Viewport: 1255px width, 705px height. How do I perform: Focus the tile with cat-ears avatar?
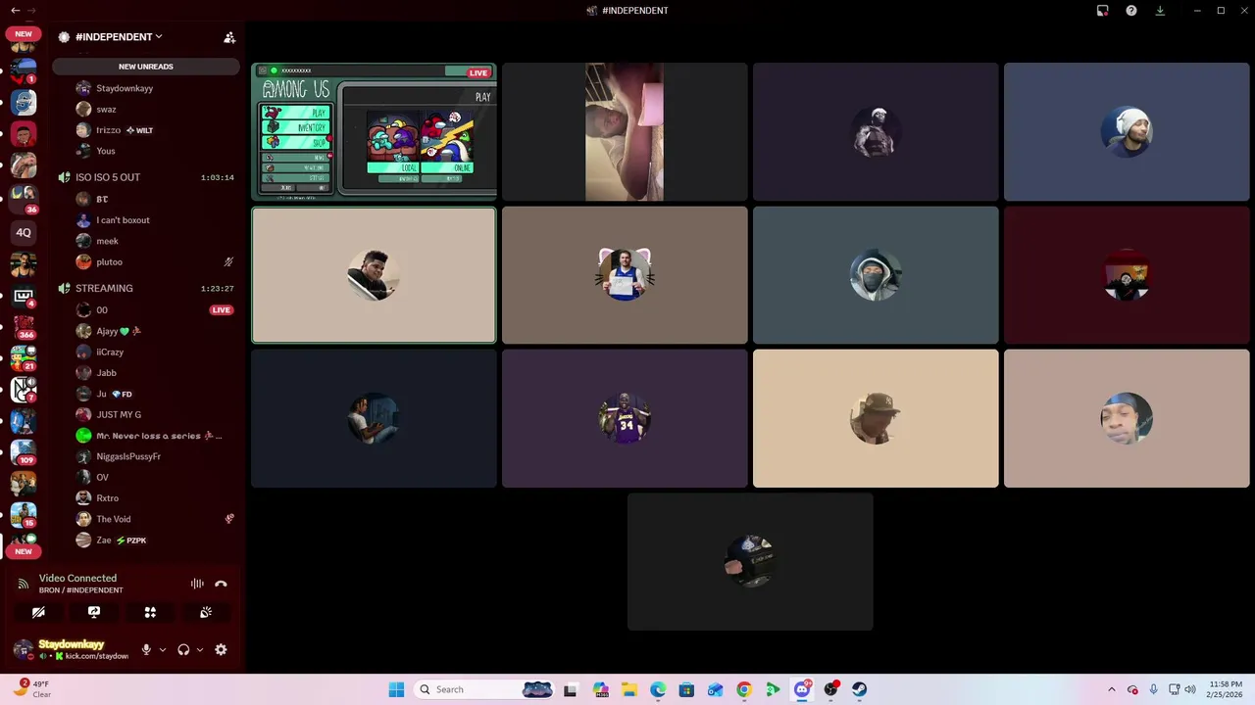[x=625, y=275]
